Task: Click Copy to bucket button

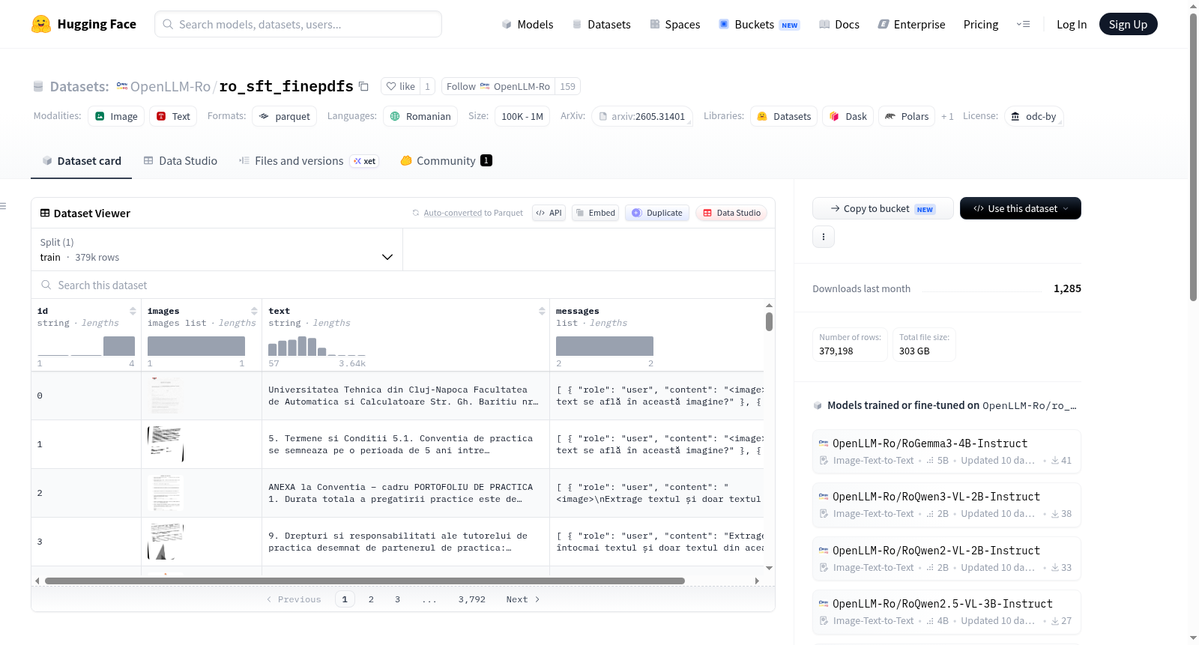Action: [x=883, y=208]
